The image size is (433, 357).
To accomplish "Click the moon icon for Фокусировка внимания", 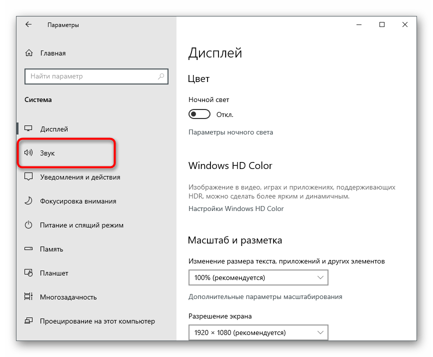I will (x=29, y=201).
